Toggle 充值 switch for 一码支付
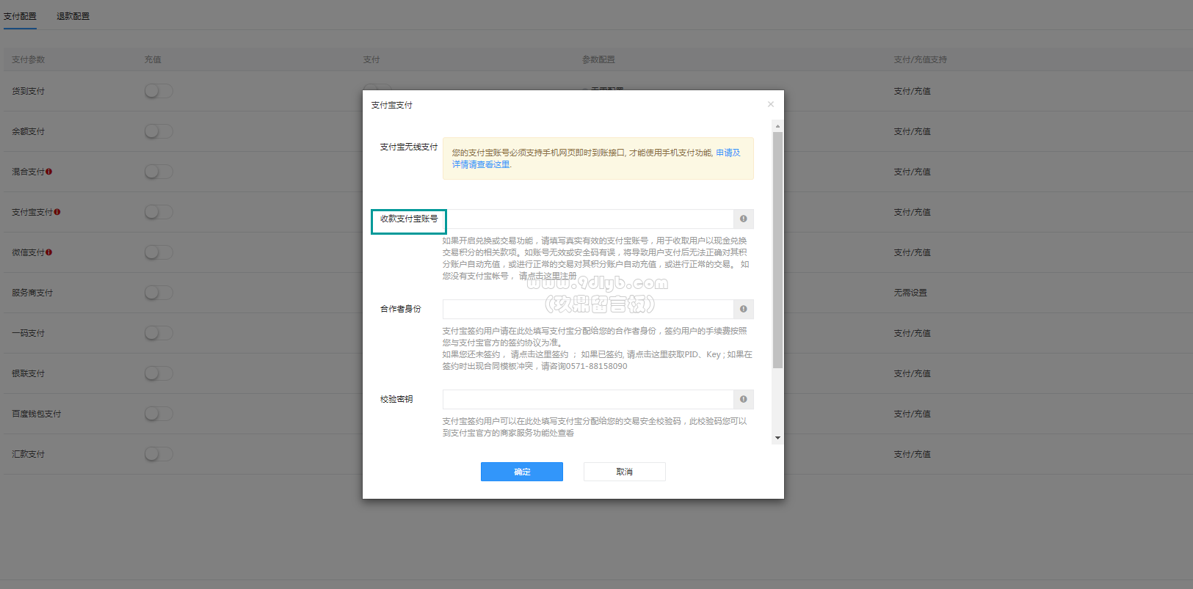Viewport: 1193px width, 589px height. [159, 333]
